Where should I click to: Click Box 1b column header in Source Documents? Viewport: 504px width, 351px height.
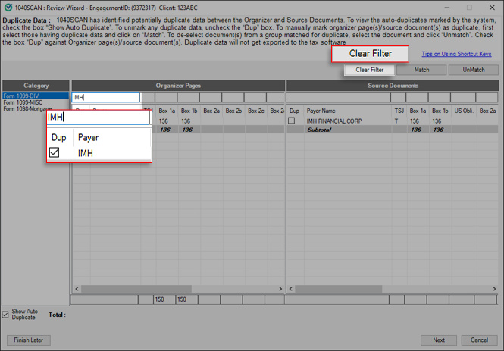click(440, 111)
